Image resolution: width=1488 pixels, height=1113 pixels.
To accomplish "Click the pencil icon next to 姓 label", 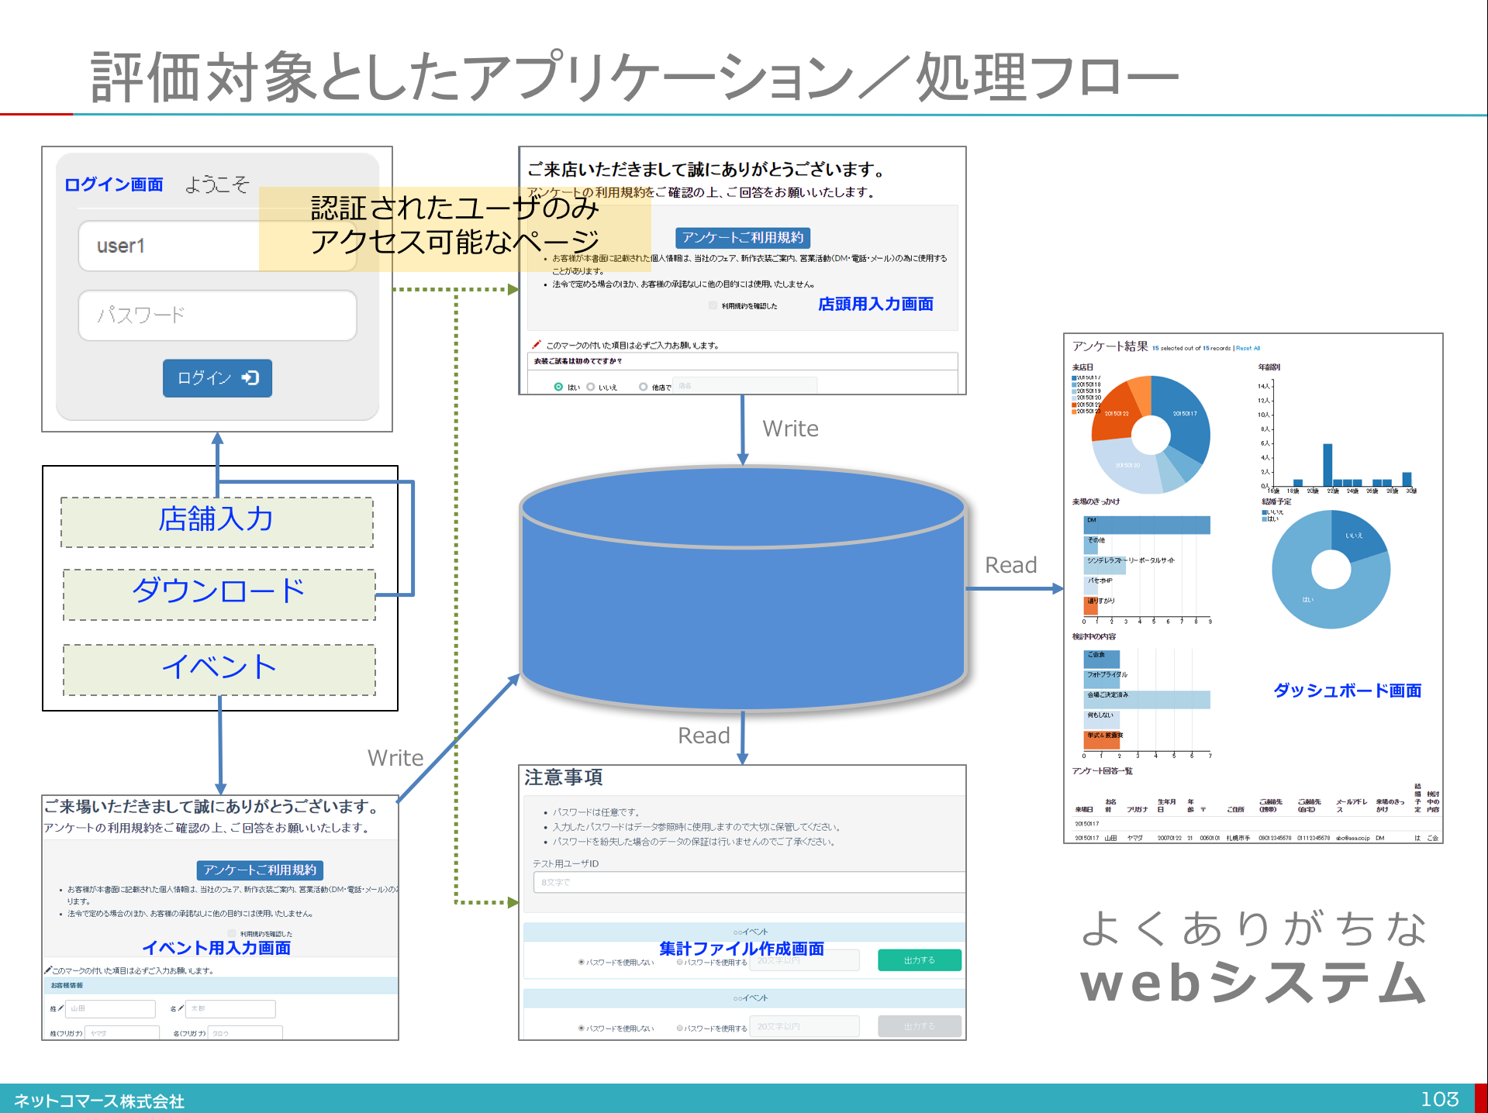I will pos(61,1008).
